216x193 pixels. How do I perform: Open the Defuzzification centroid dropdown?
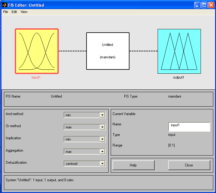point(85,164)
